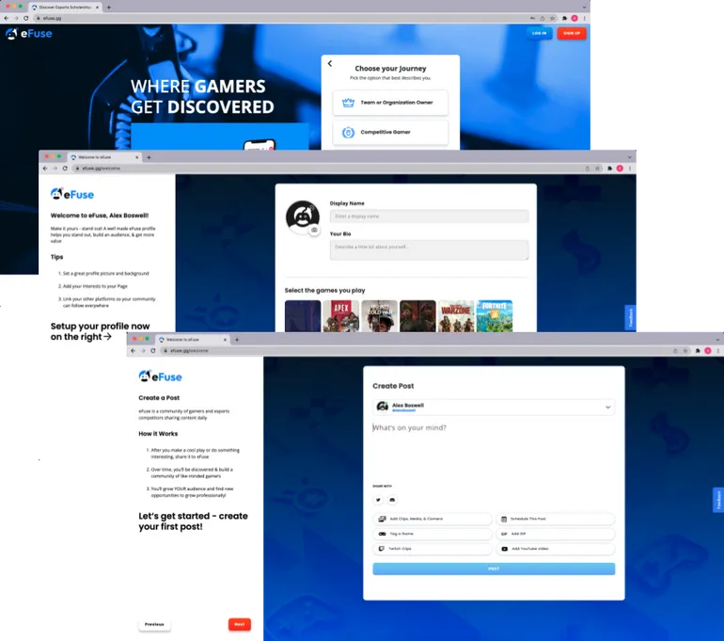Click Discover Esports Scholarships tab

[x=65, y=8]
